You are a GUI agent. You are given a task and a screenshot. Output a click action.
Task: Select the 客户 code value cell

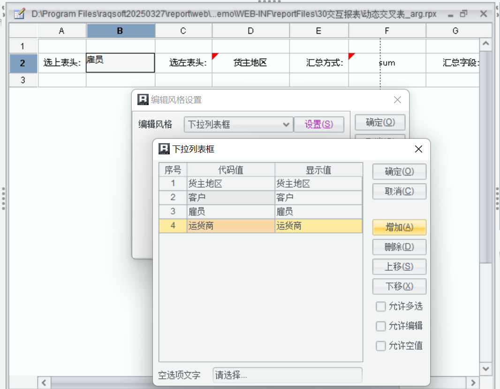[230, 198]
